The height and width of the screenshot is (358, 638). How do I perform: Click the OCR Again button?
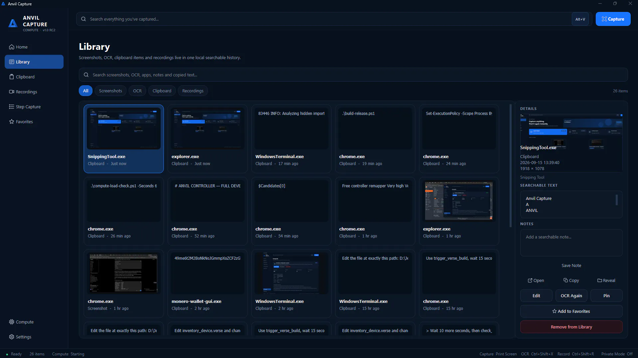(571, 296)
